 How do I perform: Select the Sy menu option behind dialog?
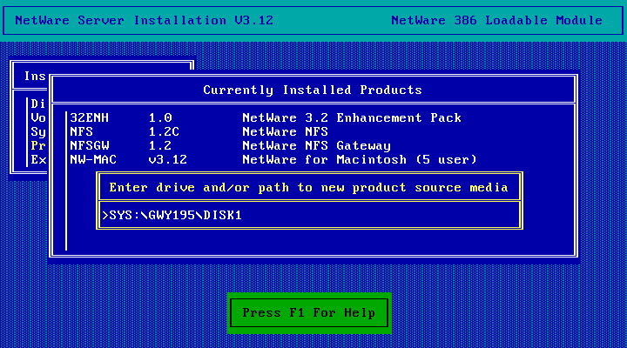pos(38,132)
